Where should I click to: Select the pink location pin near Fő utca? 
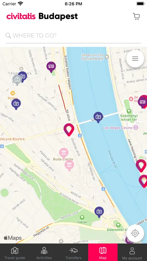pyautogui.click(x=69, y=130)
